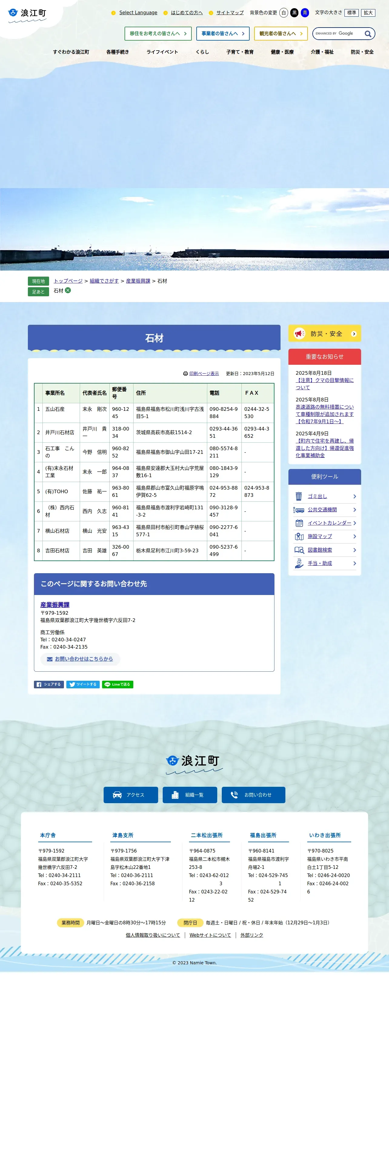Screen dimensions: 389x1167
Task: Expand the 図書館検索 row chevron
Action: [x=354, y=550]
